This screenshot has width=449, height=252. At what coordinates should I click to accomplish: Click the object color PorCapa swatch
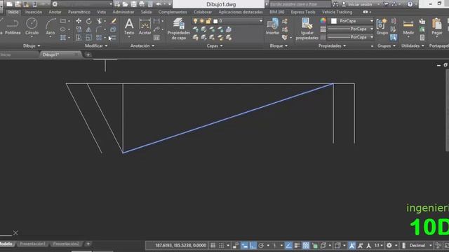click(334, 21)
